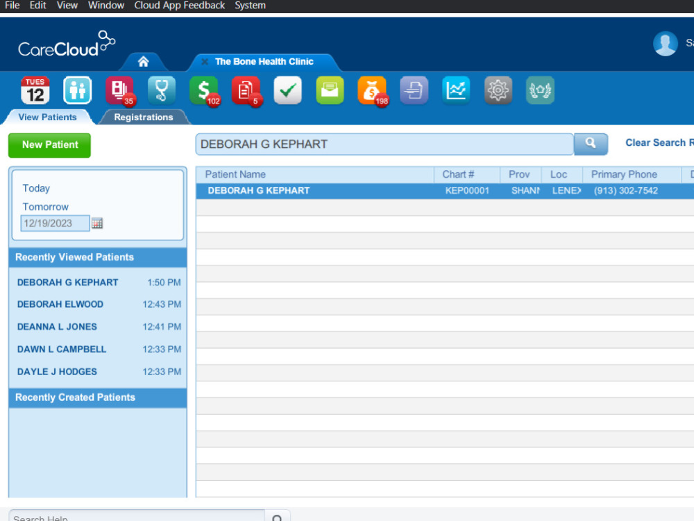Click the 12:41 PM timestamp
The width and height of the screenshot is (694, 521).
pyautogui.click(x=162, y=327)
